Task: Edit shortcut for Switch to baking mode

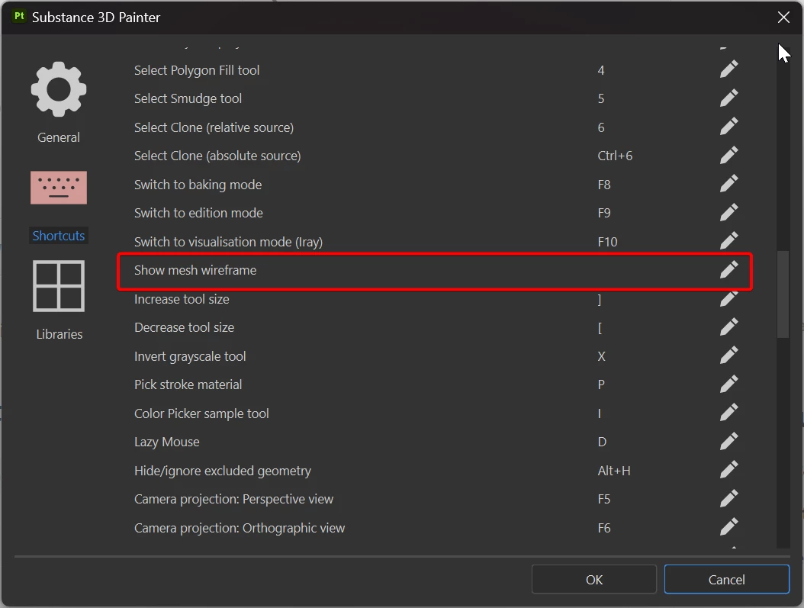Action: coord(728,184)
